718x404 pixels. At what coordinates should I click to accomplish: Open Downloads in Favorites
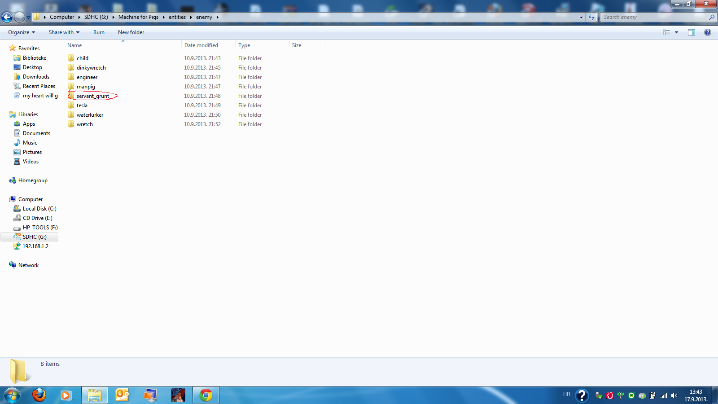pyautogui.click(x=36, y=77)
